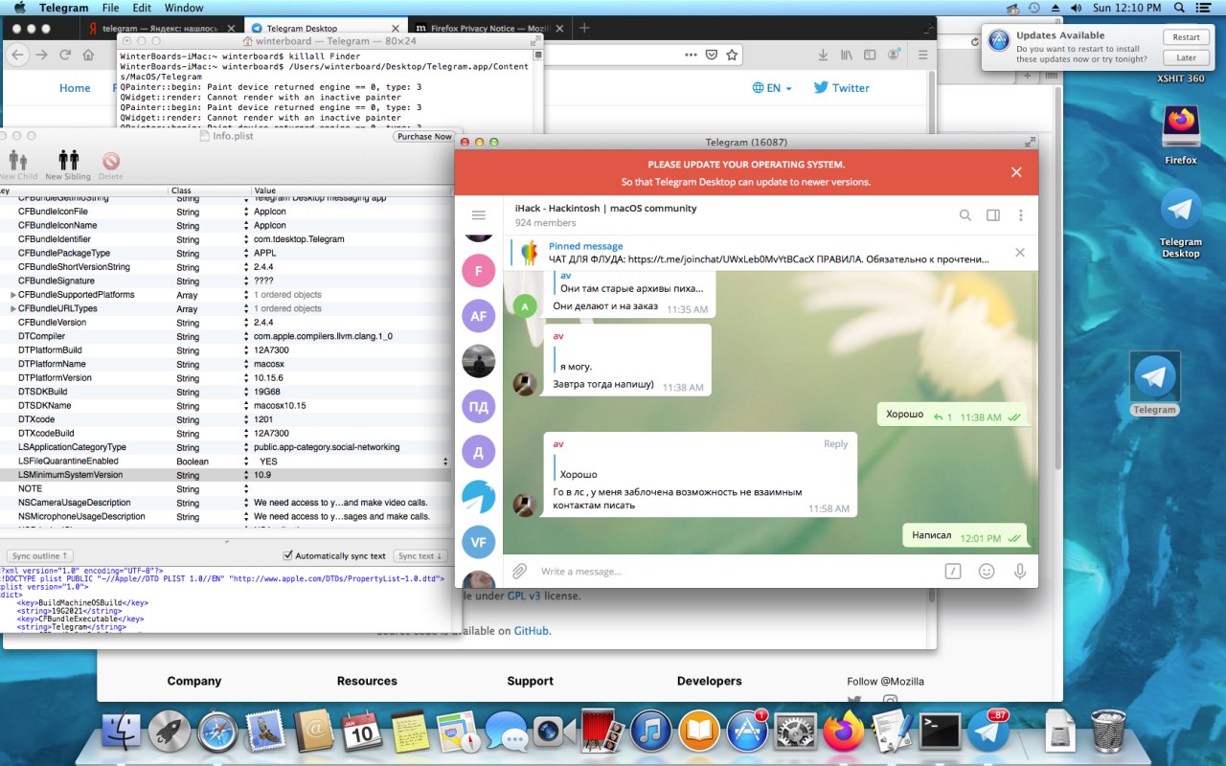Click New Sibling in plist editor toolbar
The image size is (1226, 766).
[68, 165]
